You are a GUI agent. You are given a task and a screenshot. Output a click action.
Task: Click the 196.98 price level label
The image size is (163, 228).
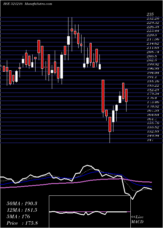click(x=153, y=69)
